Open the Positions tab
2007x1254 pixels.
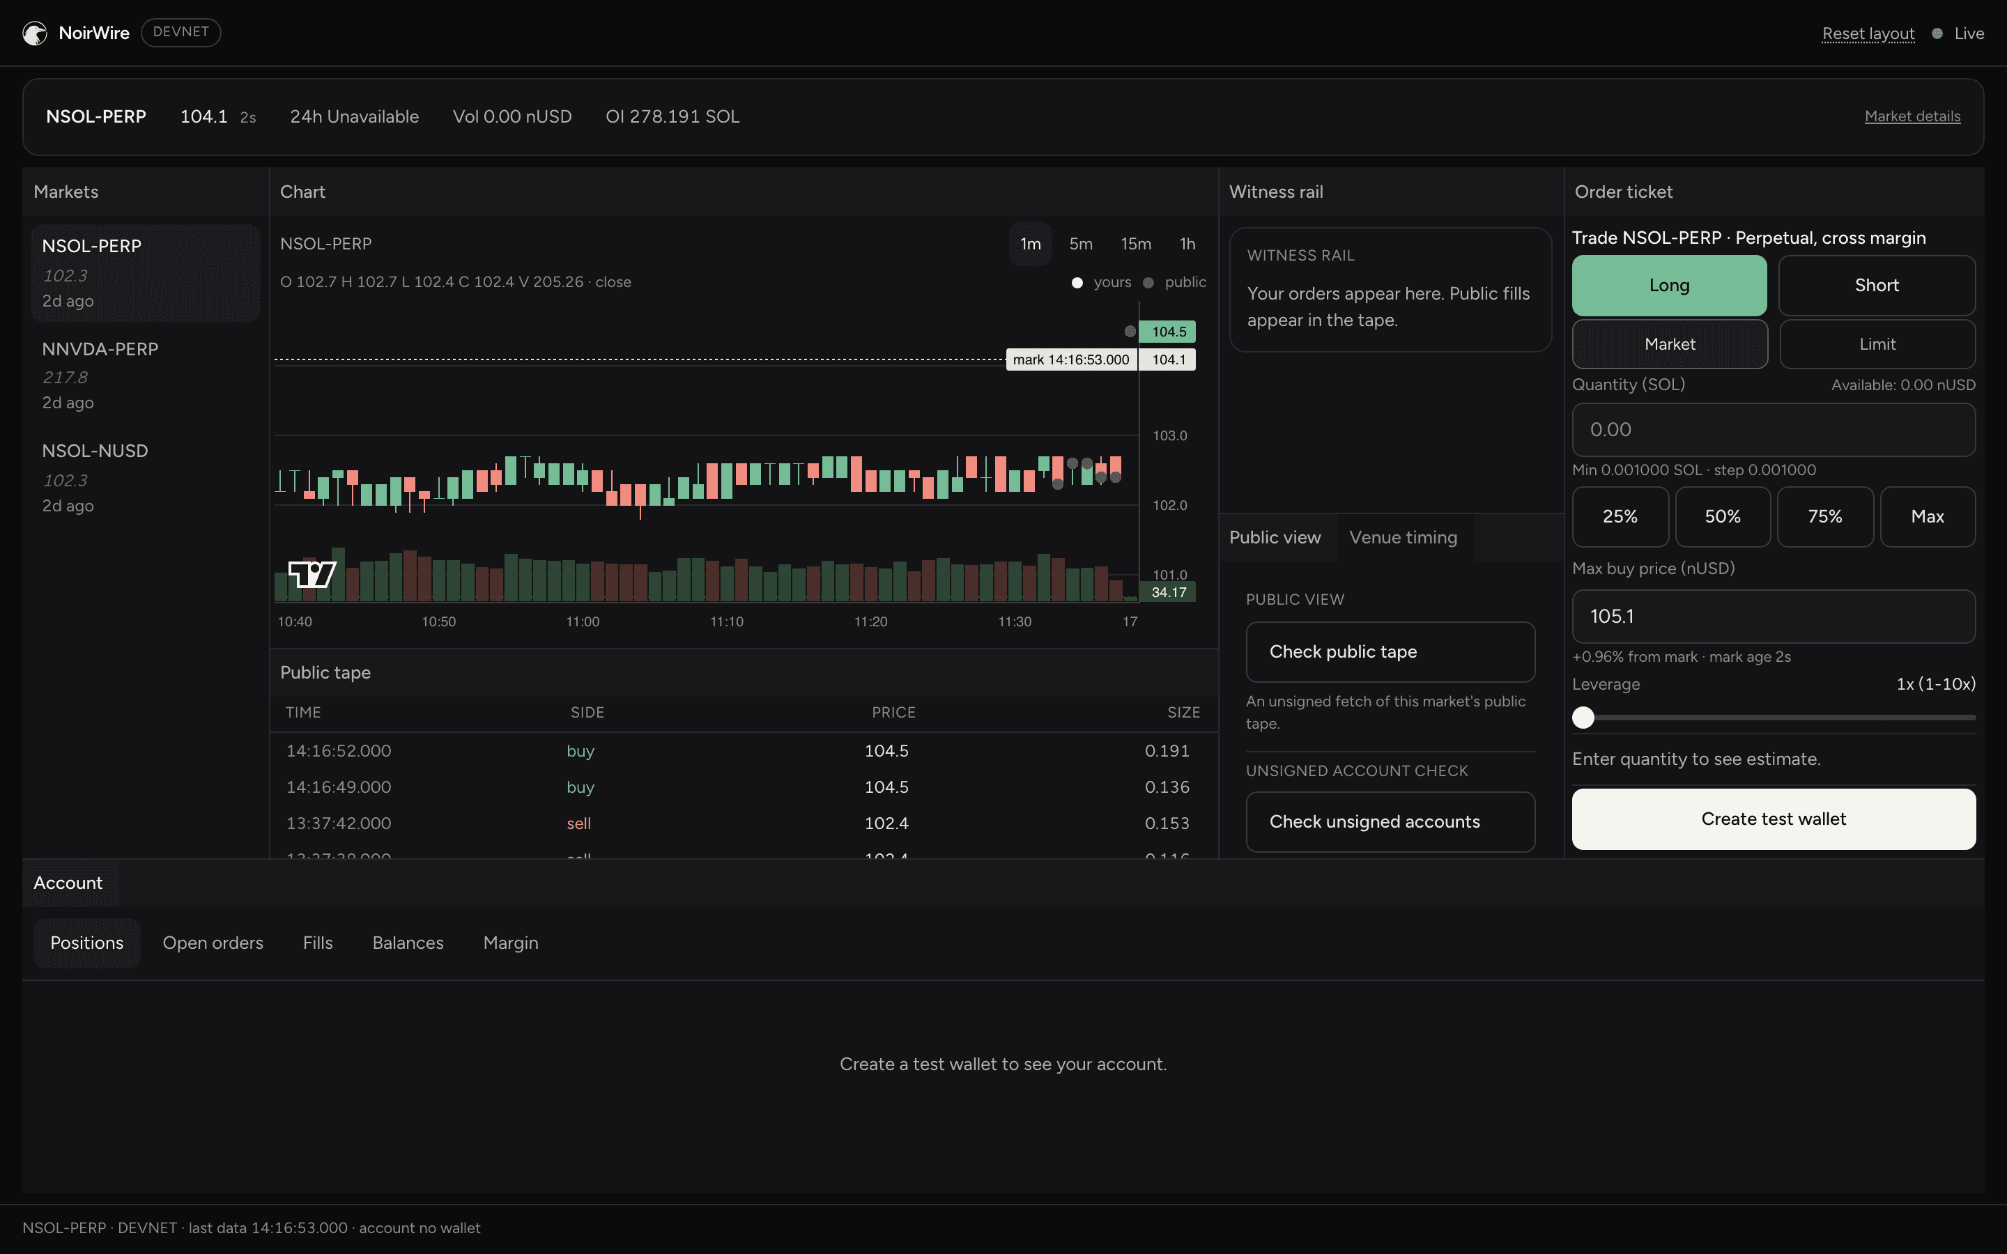(87, 943)
